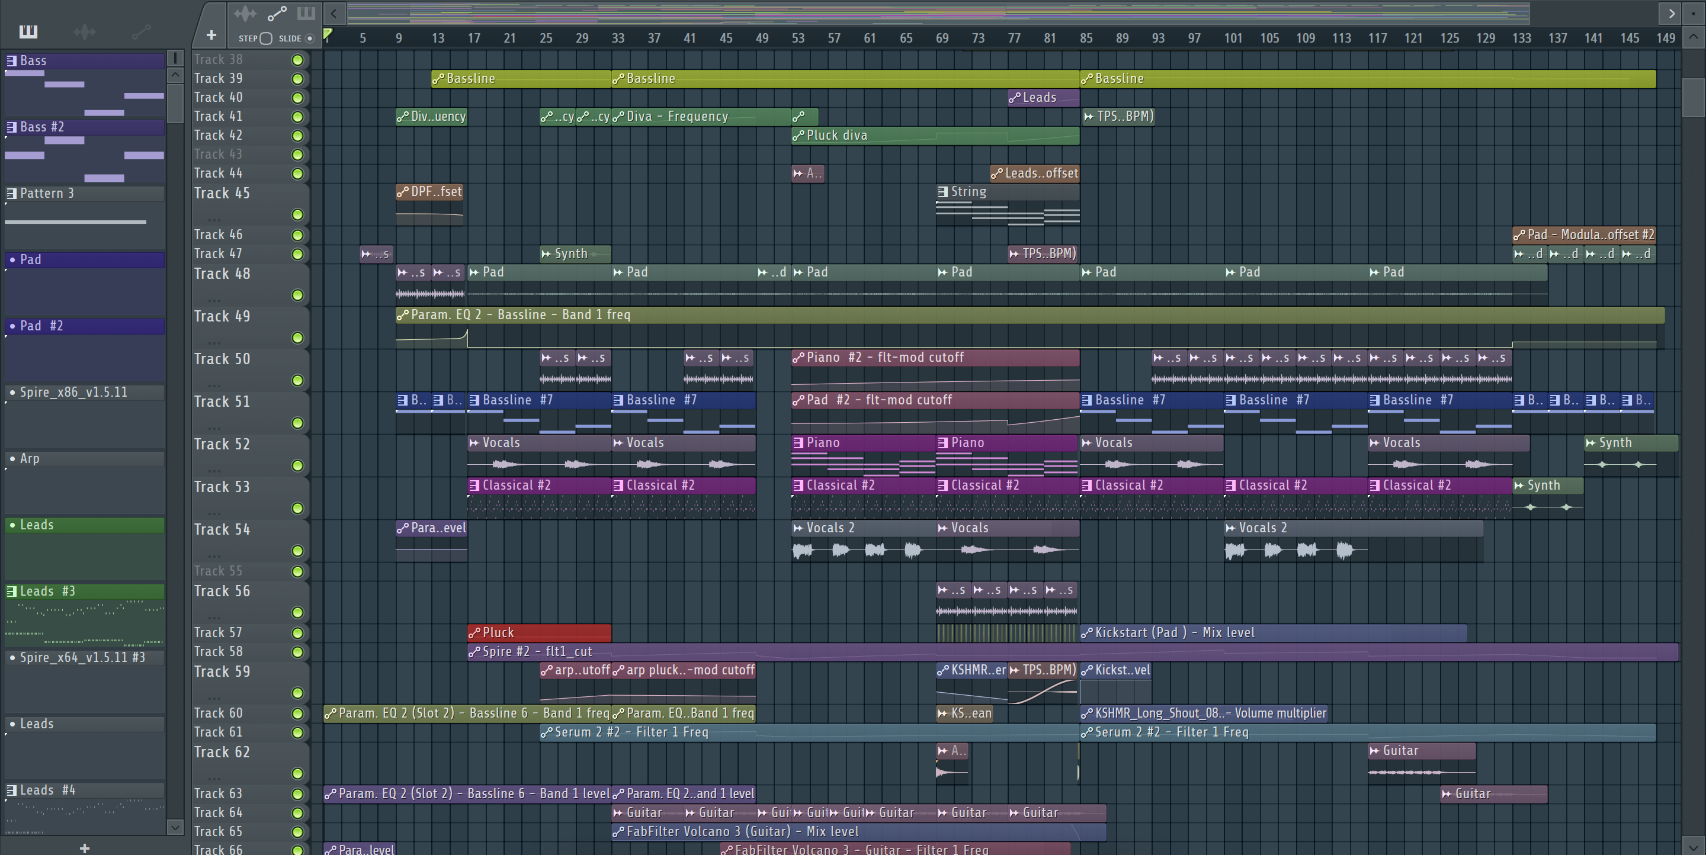This screenshot has height=855, width=1706.
Task: Select the pattern clip focus icon in the playlist toolbar
Action: click(306, 13)
